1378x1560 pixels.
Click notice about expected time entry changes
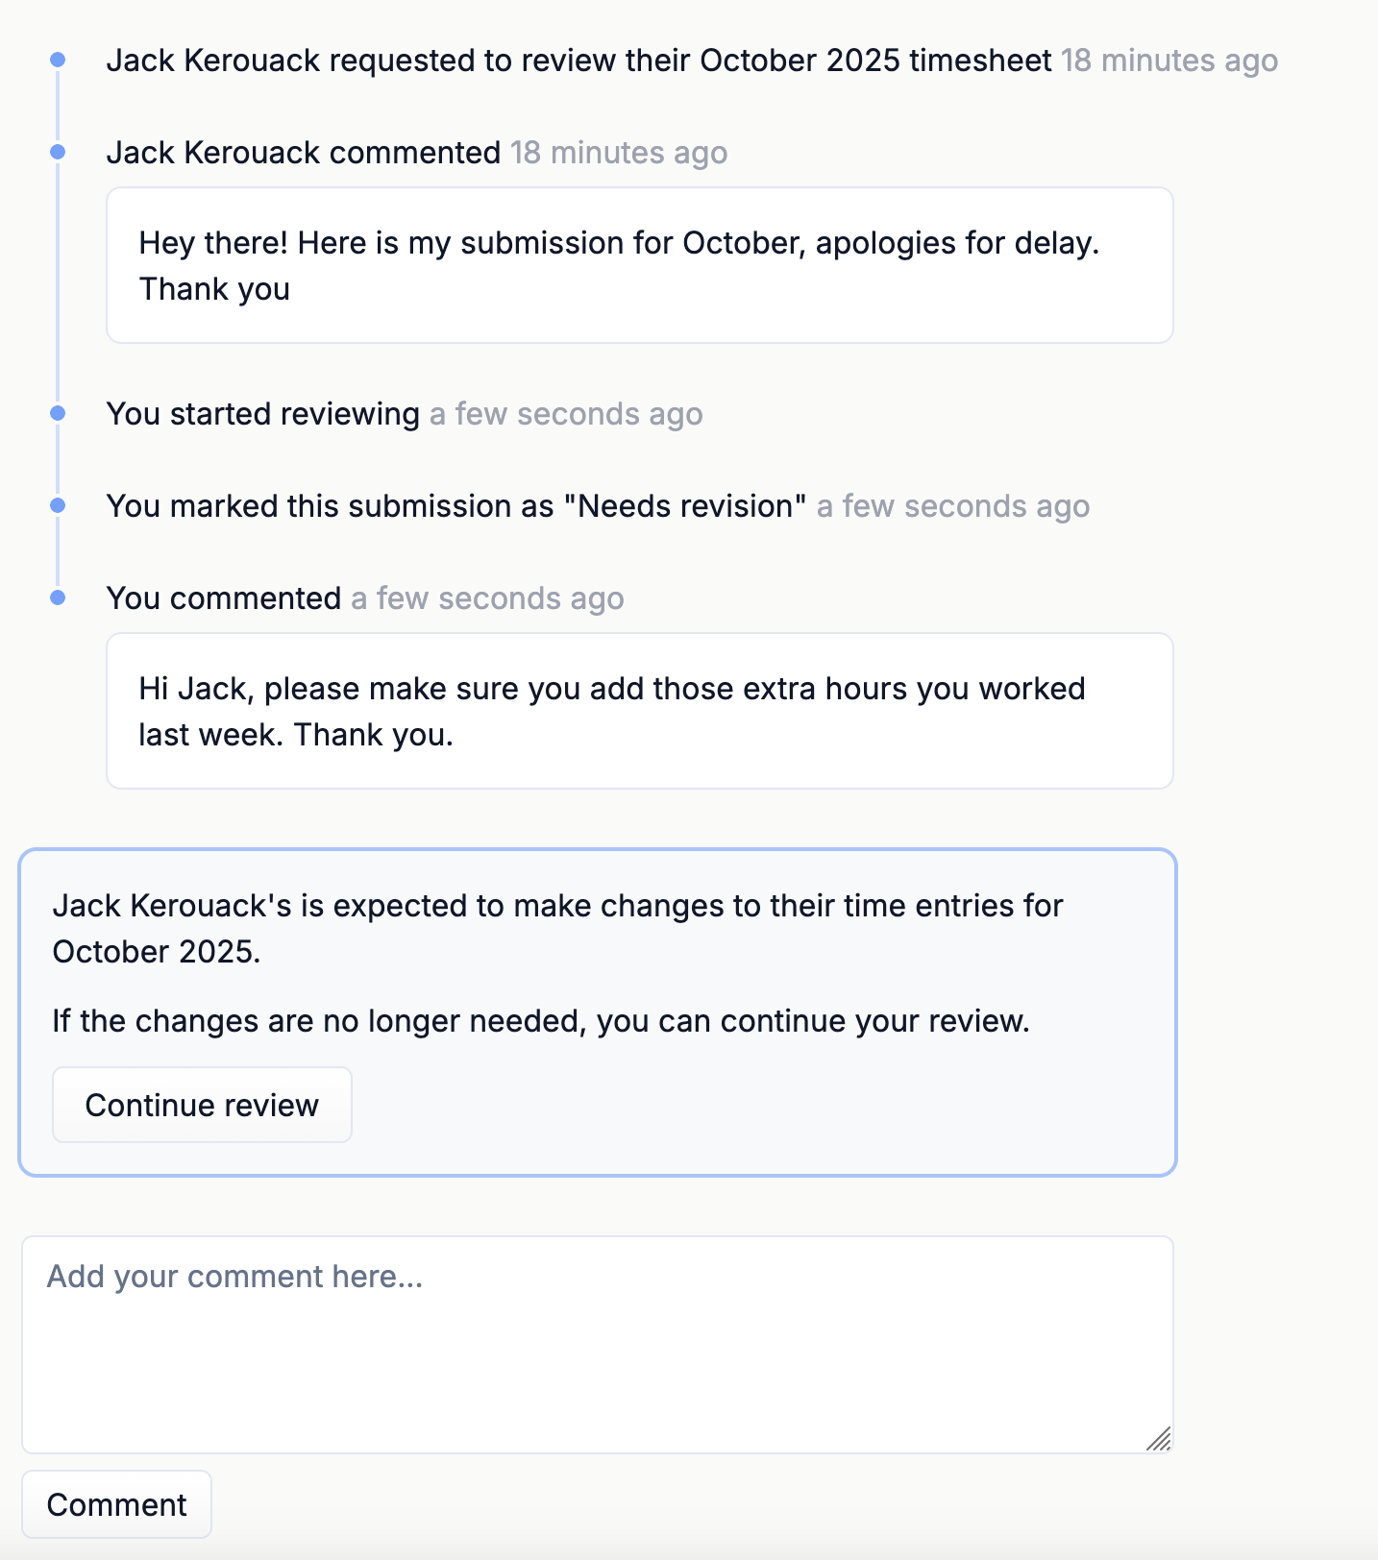[x=557, y=928]
